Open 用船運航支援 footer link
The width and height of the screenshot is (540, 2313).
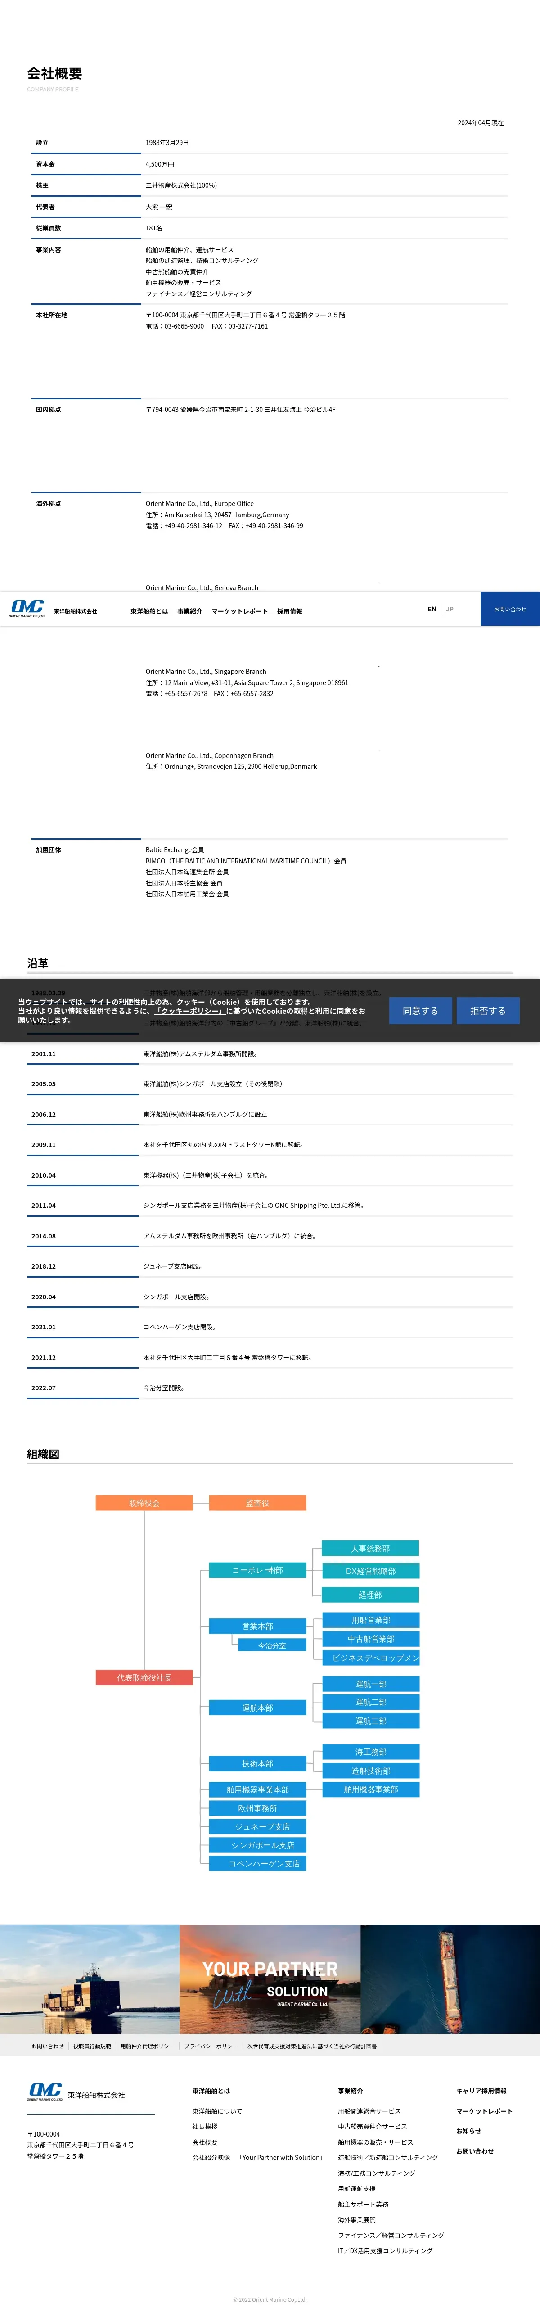[357, 2188]
